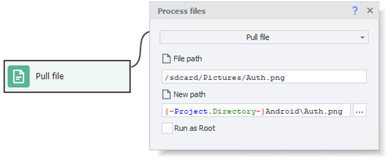Click the page icon beside File path
Image resolution: width=390 pixels, height=159 pixels.
pos(166,59)
